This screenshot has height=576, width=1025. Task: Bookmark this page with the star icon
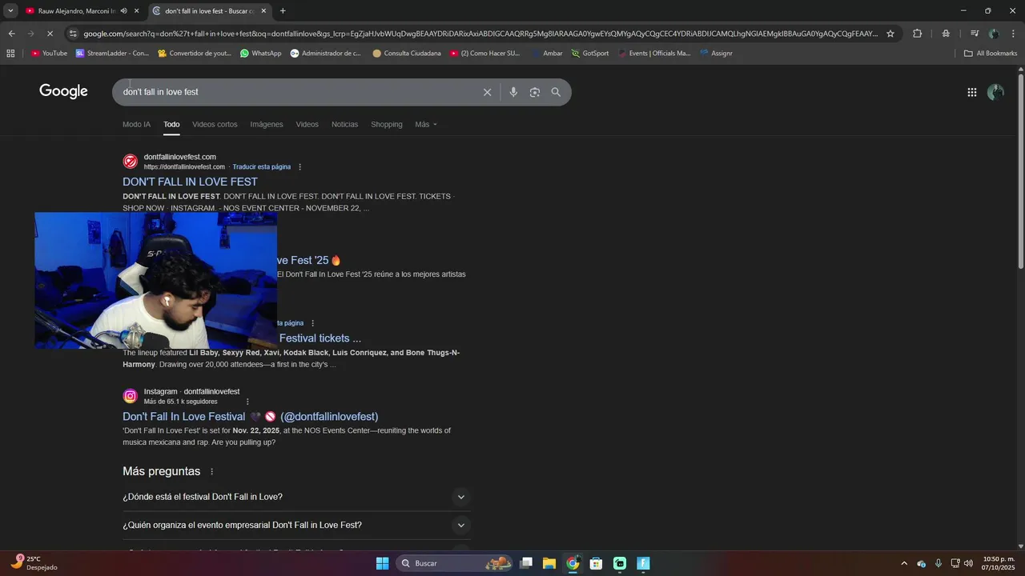click(x=890, y=34)
